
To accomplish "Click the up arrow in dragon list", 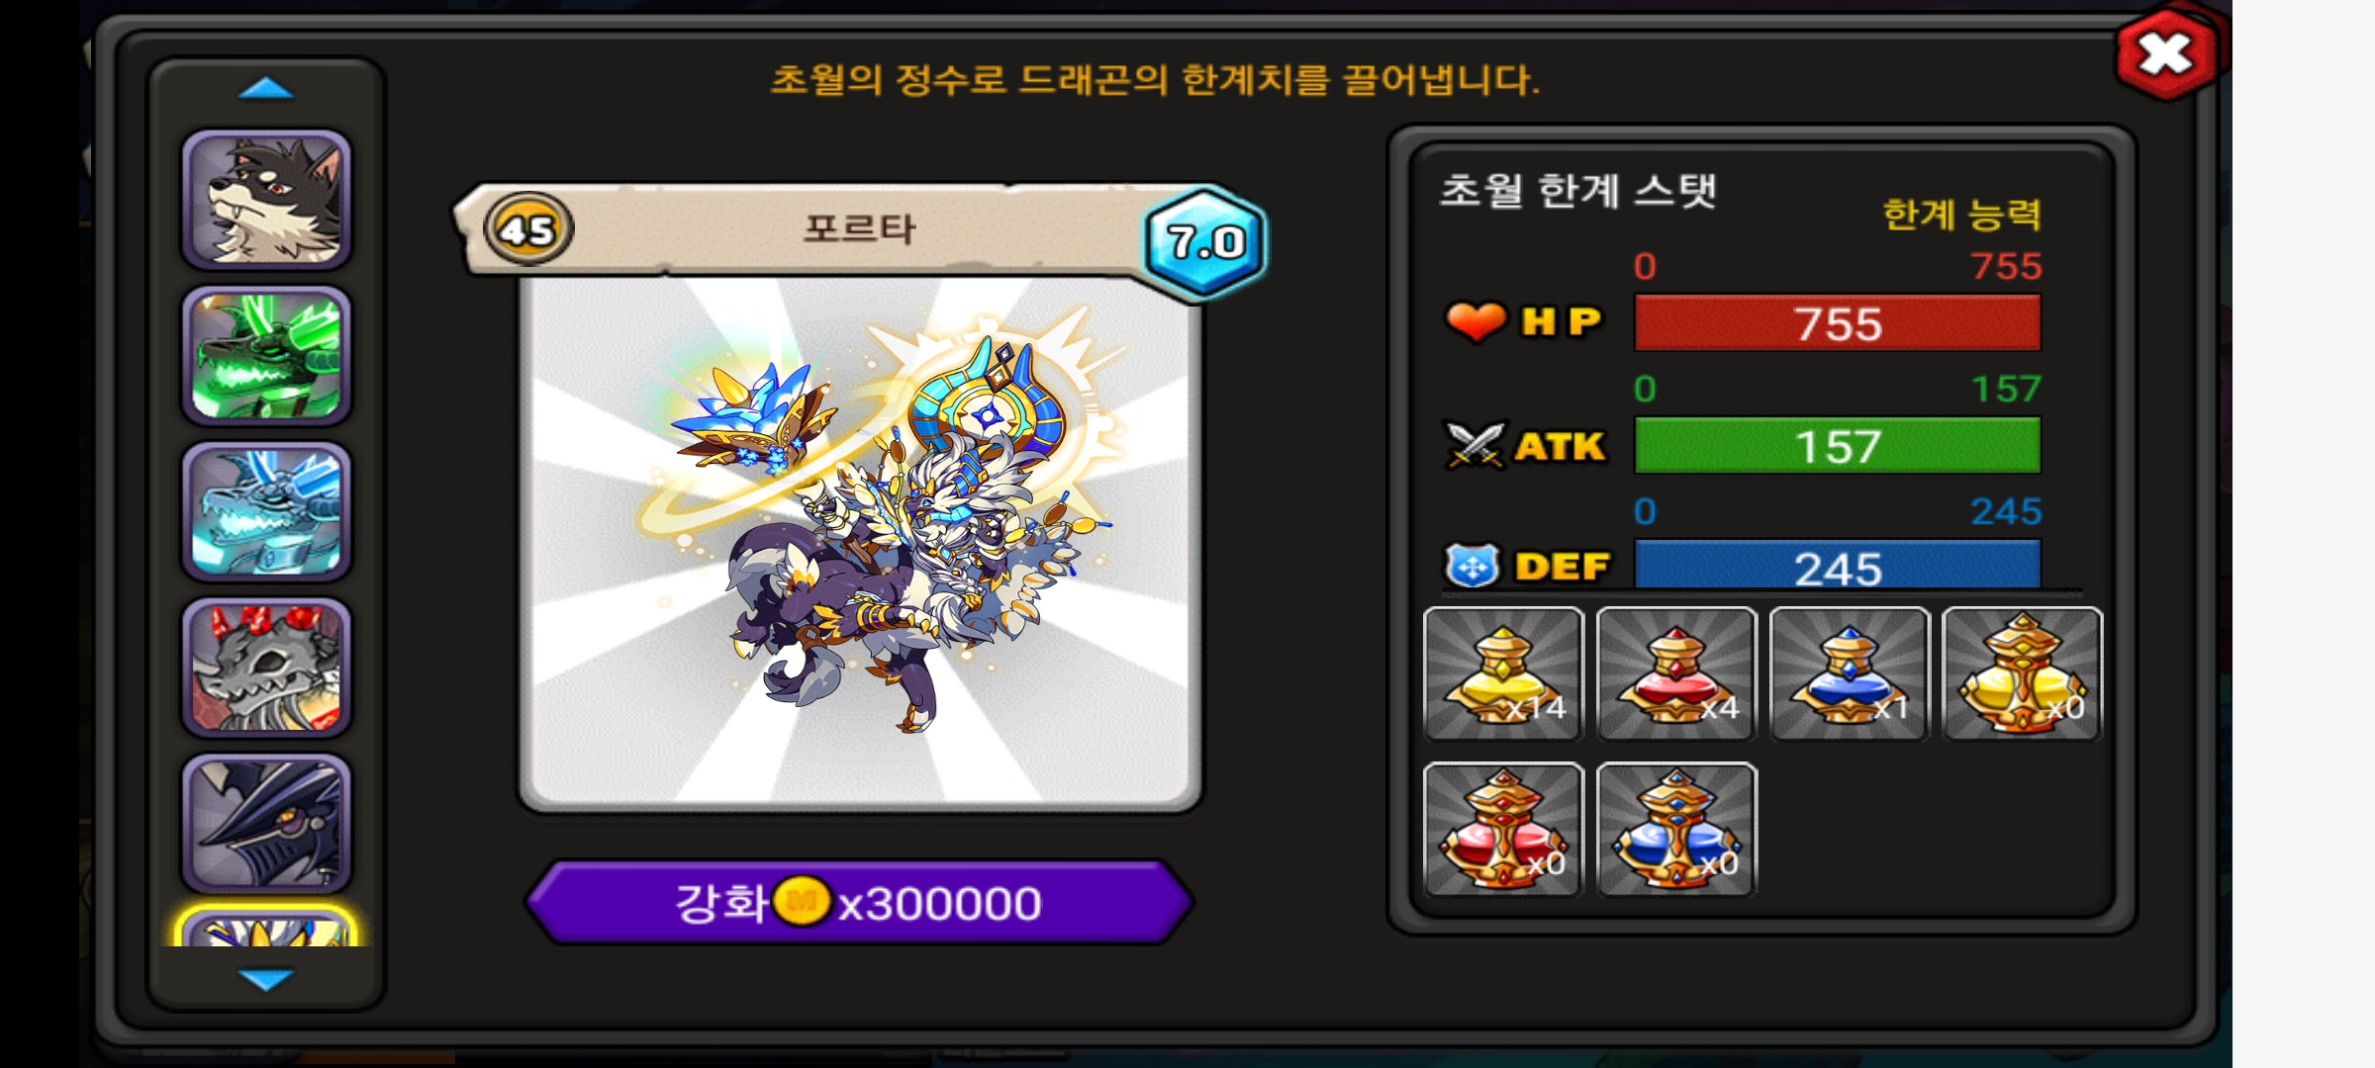I will coord(266,89).
